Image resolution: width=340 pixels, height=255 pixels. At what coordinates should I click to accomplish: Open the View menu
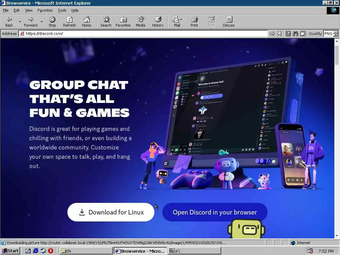click(x=29, y=10)
